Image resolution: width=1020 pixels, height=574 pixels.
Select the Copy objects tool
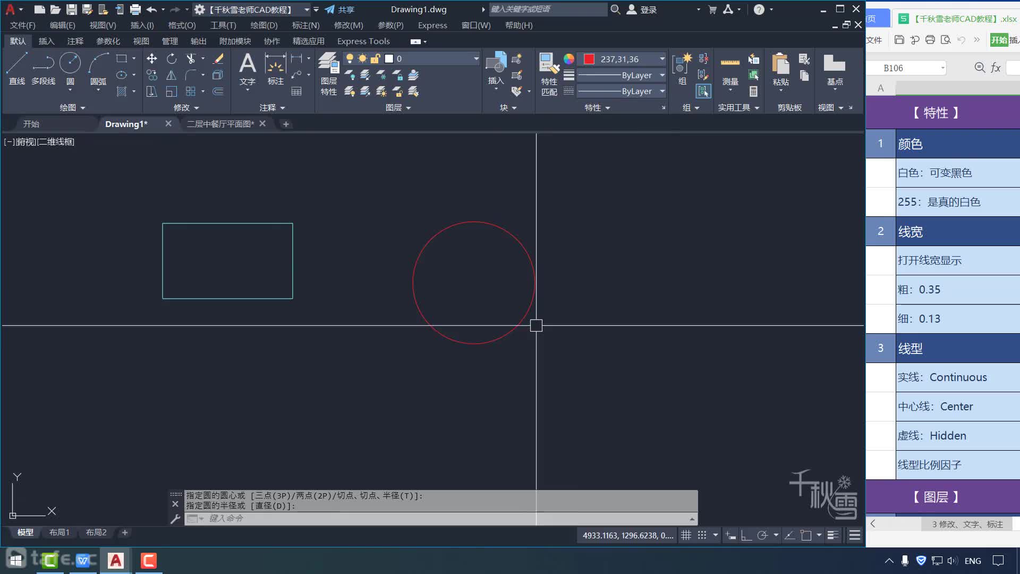(152, 75)
